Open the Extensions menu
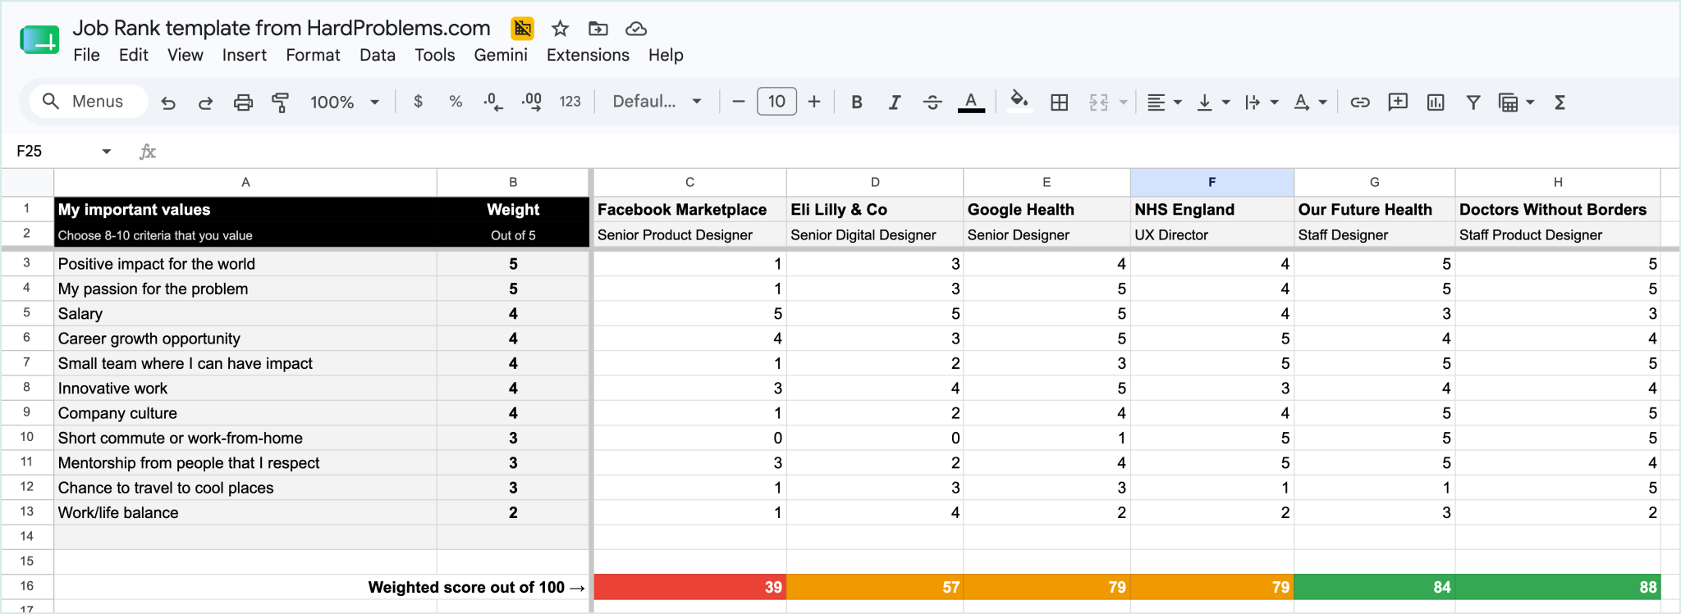The width and height of the screenshot is (1681, 614). tap(588, 55)
